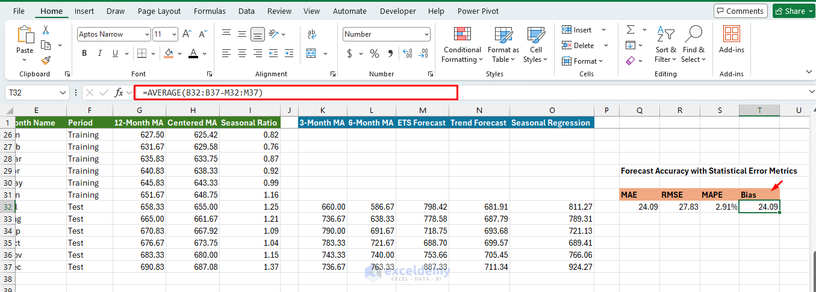Select column header T

(759, 110)
